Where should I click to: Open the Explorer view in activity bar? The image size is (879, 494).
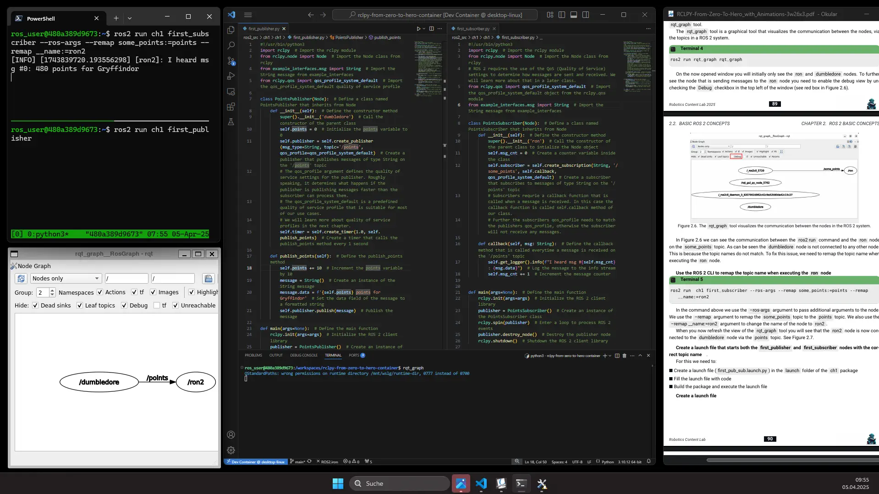pyautogui.click(x=231, y=30)
